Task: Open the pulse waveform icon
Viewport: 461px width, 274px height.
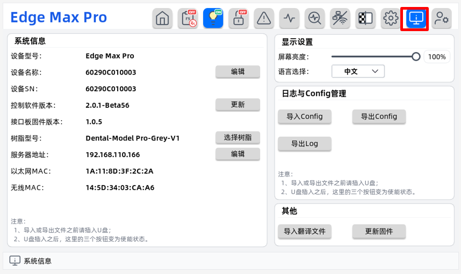Action: (289, 18)
